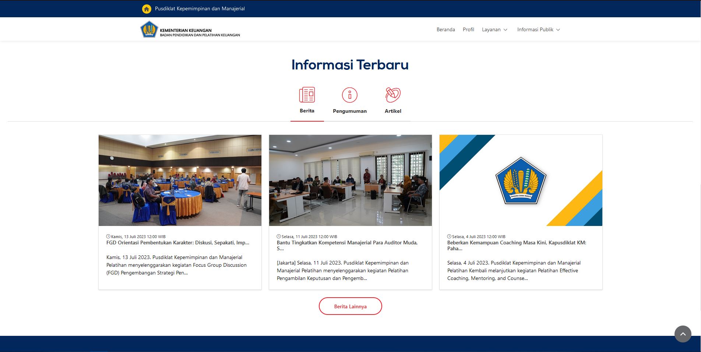Select the Berita newspaper icon
Screen dimensions: 701x352
(307, 95)
